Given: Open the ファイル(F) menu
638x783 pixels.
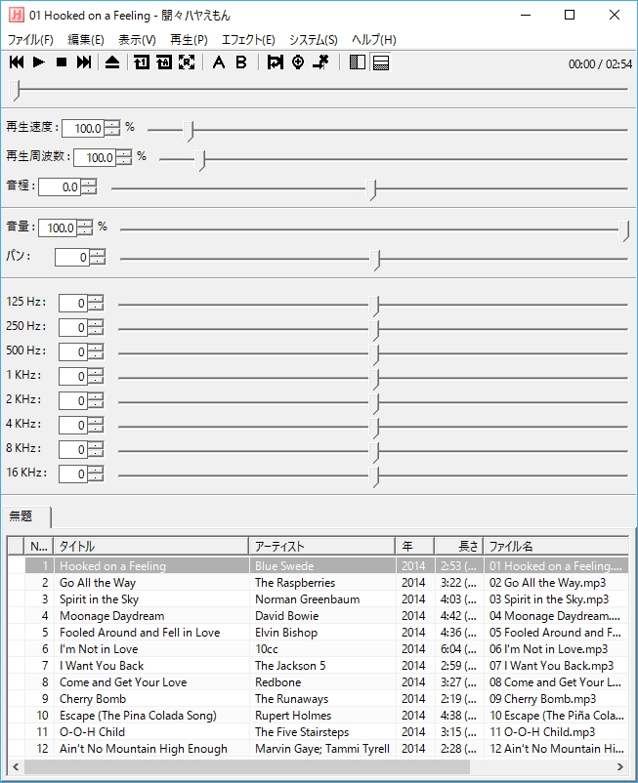Looking at the screenshot, I should [x=30, y=40].
